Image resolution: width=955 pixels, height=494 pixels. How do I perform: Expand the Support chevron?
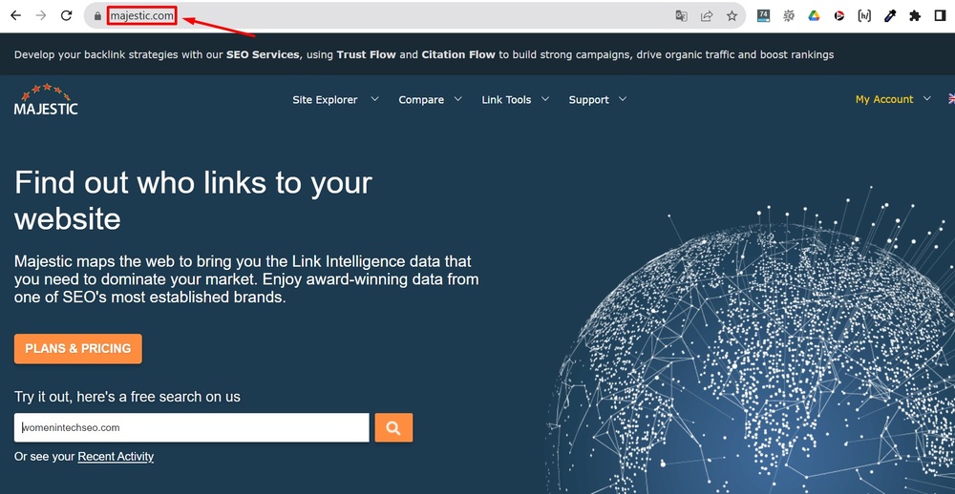622,98
